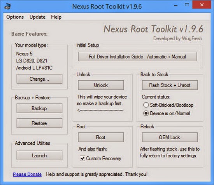
Task: Click the 'Nexus 5' model text
Action: tap(24, 54)
